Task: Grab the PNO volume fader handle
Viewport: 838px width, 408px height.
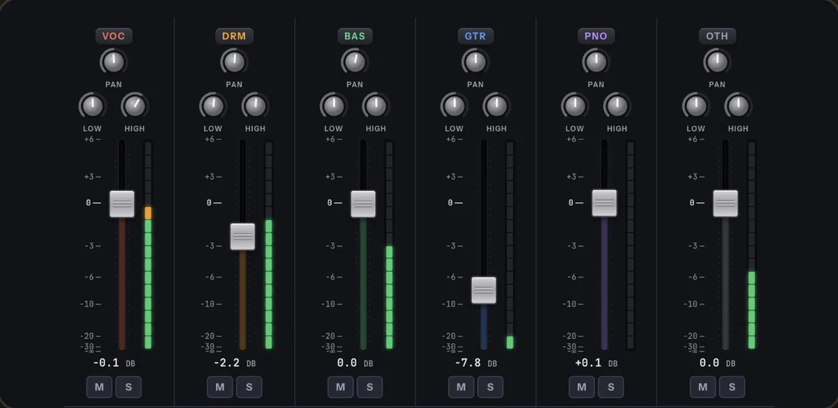Action: click(604, 202)
